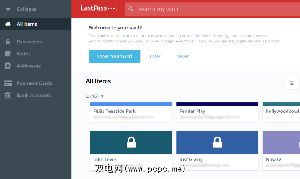Screen dimensions: 300x179
Task: Expand the (16) items dropdown arrow
Action: pyautogui.click(x=102, y=96)
